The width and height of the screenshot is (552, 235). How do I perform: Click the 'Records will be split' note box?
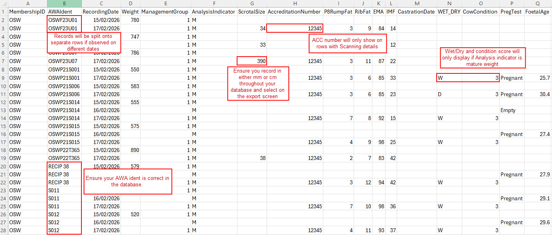84,43
